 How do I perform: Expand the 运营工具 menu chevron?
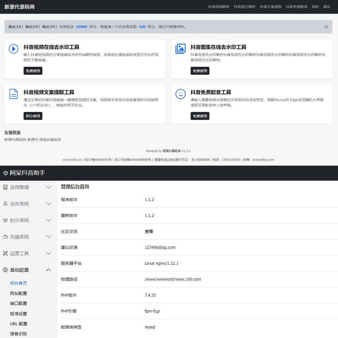pyautogui.click(x=49, y=253)
